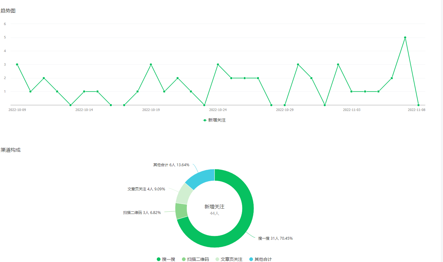Click the data point above 2022-11-03
This screenshot has height=262, width=443.
point(351,91)
